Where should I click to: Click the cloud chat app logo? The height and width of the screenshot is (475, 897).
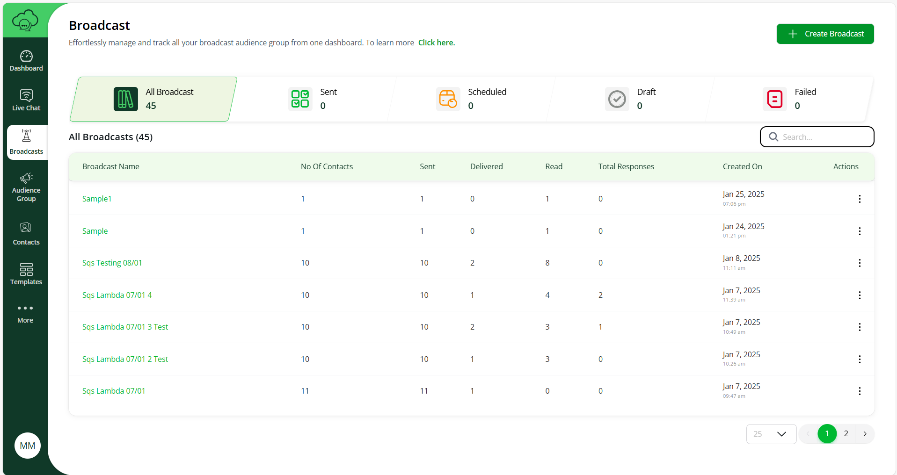pyautogui.click(x=25, y=21)
